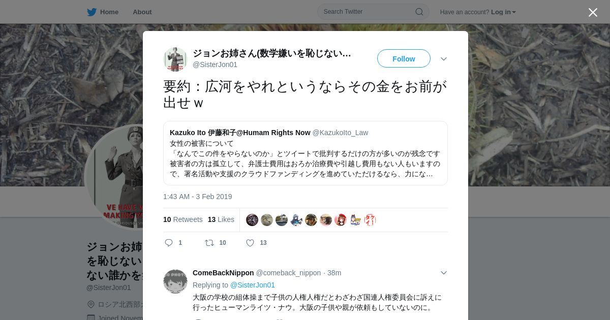Follow the SisterJon01 account
Image resolution: width=610 pixels, height=320 pixels.
click(x=404, y=58)
